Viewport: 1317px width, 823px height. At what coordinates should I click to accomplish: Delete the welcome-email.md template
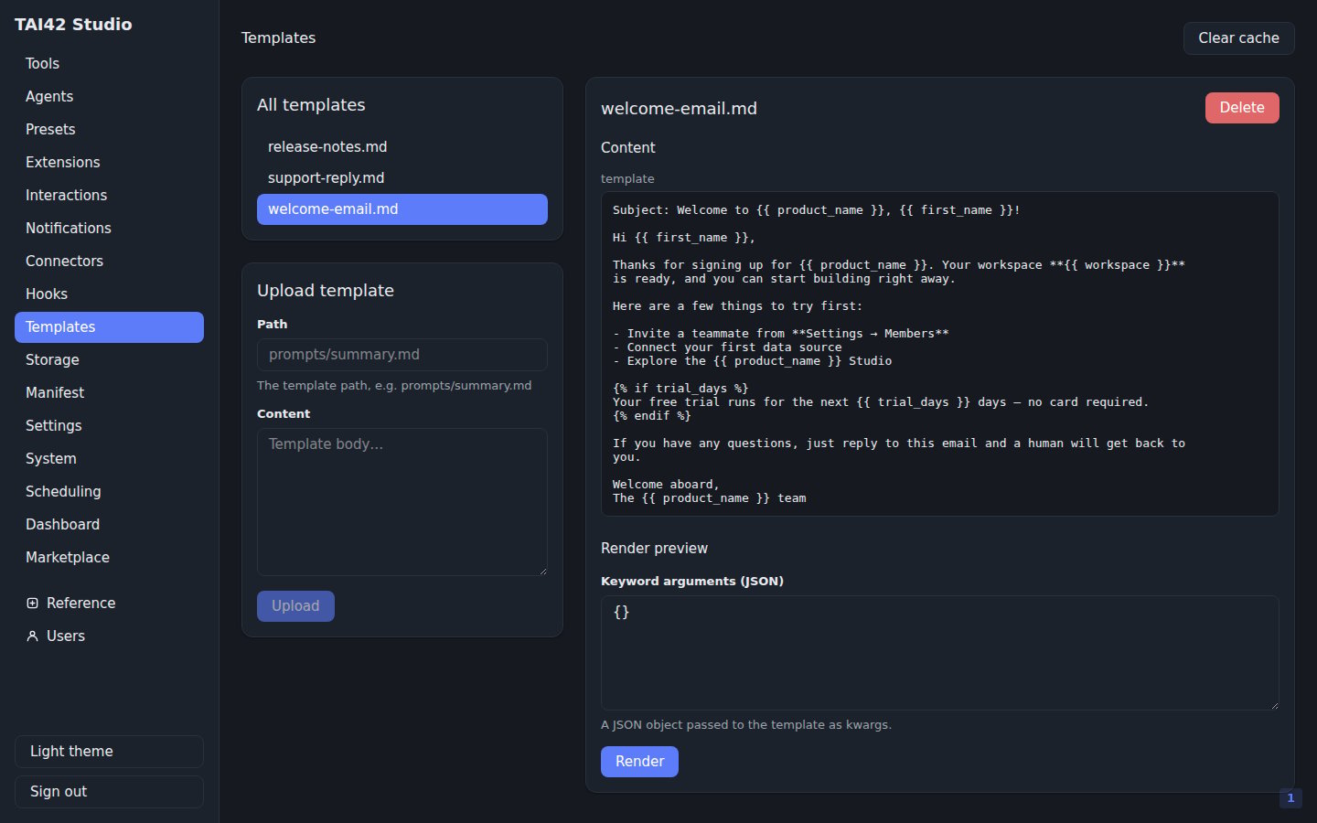coord(1242,108)
